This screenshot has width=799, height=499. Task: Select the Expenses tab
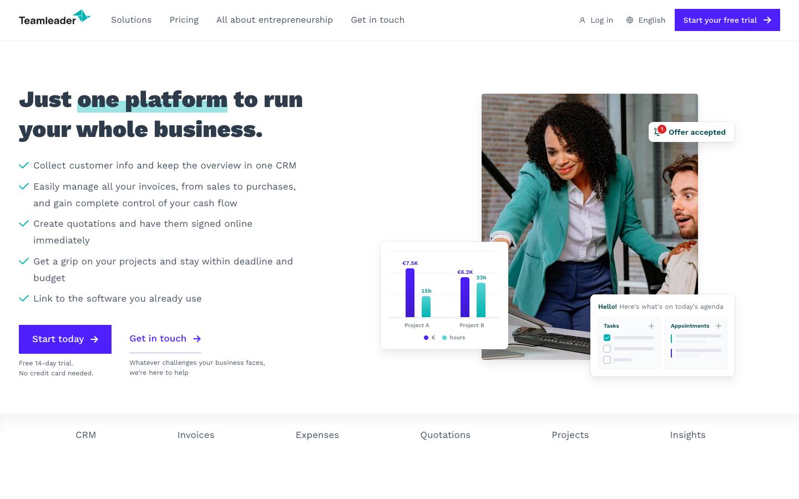coord(317,435)
